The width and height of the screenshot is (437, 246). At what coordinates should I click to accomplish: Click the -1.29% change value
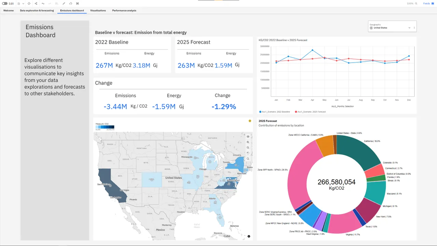tap(224, 107)
